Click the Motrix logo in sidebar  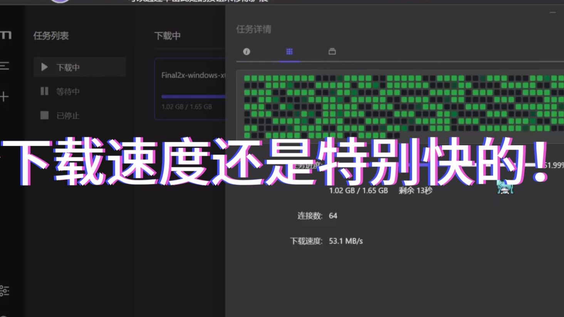pos(6,35)
